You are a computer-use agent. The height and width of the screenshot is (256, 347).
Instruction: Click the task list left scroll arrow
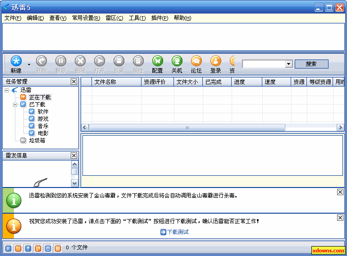85,128
